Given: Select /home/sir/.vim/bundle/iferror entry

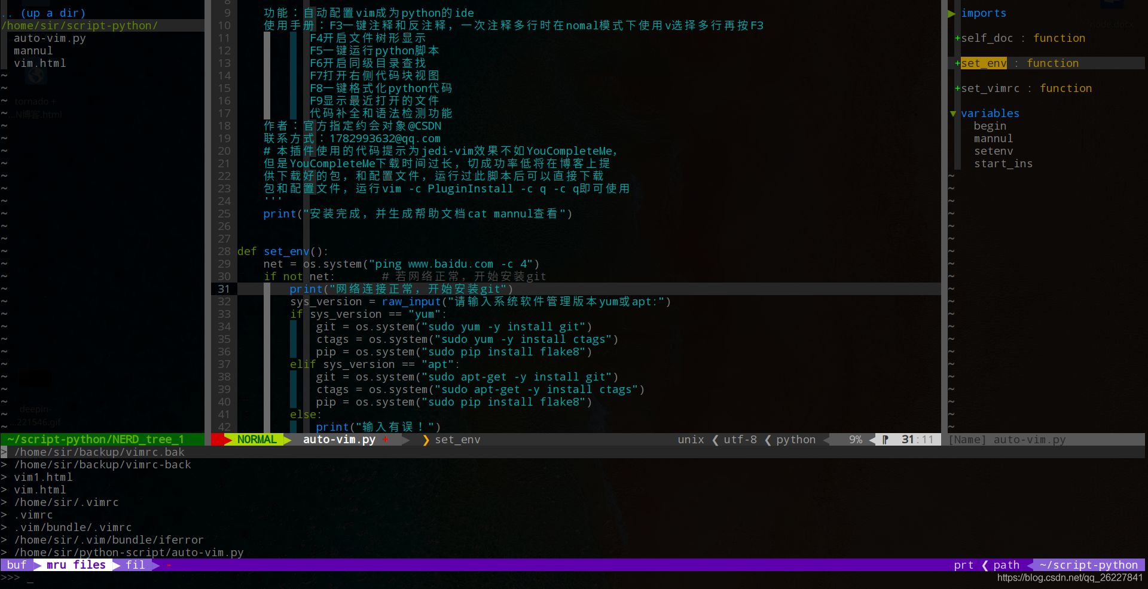Looking at the screenshot, I should tap(109, 540).
